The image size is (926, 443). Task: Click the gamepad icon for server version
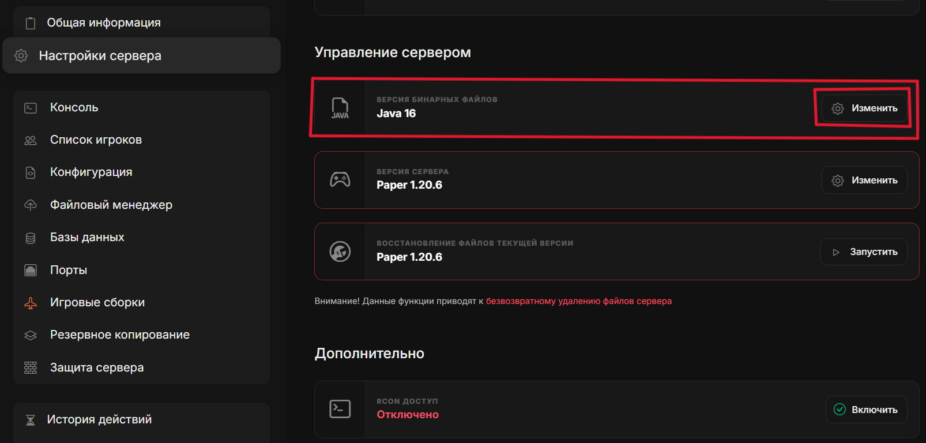(x=340, y=180)
